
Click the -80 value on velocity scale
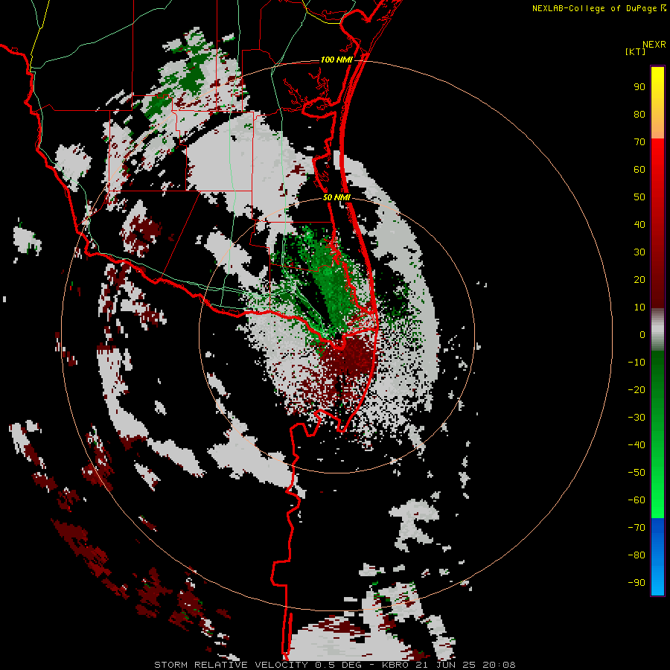tap(636, 555)
